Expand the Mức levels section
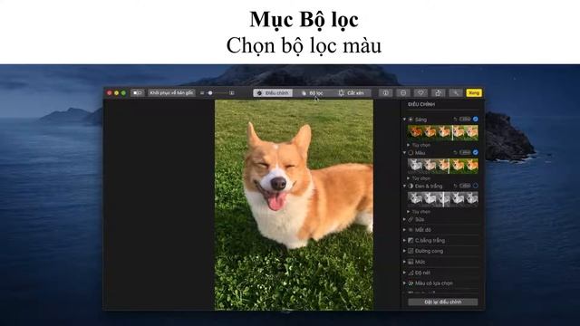 pyautogui.click(x=405, y=262)
